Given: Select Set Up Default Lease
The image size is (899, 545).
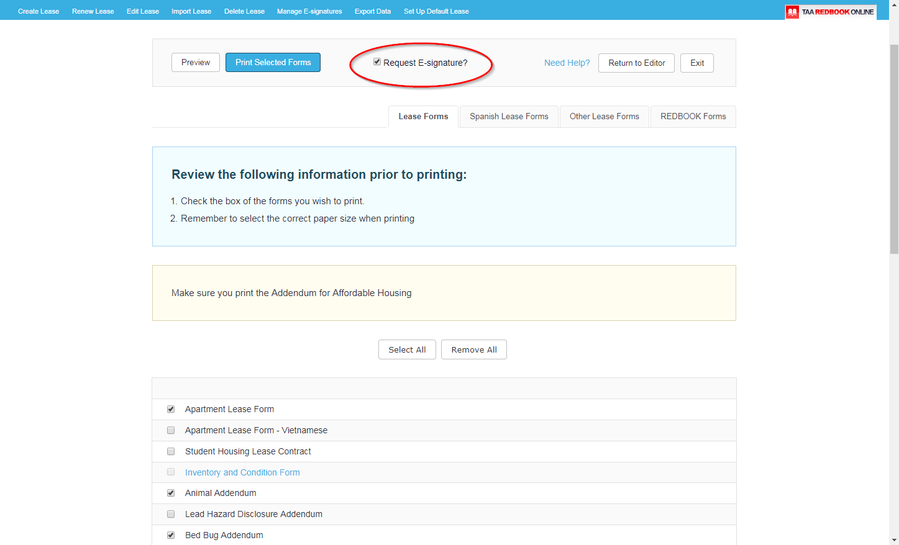Looking at the screenshot, I should point(436,11).
